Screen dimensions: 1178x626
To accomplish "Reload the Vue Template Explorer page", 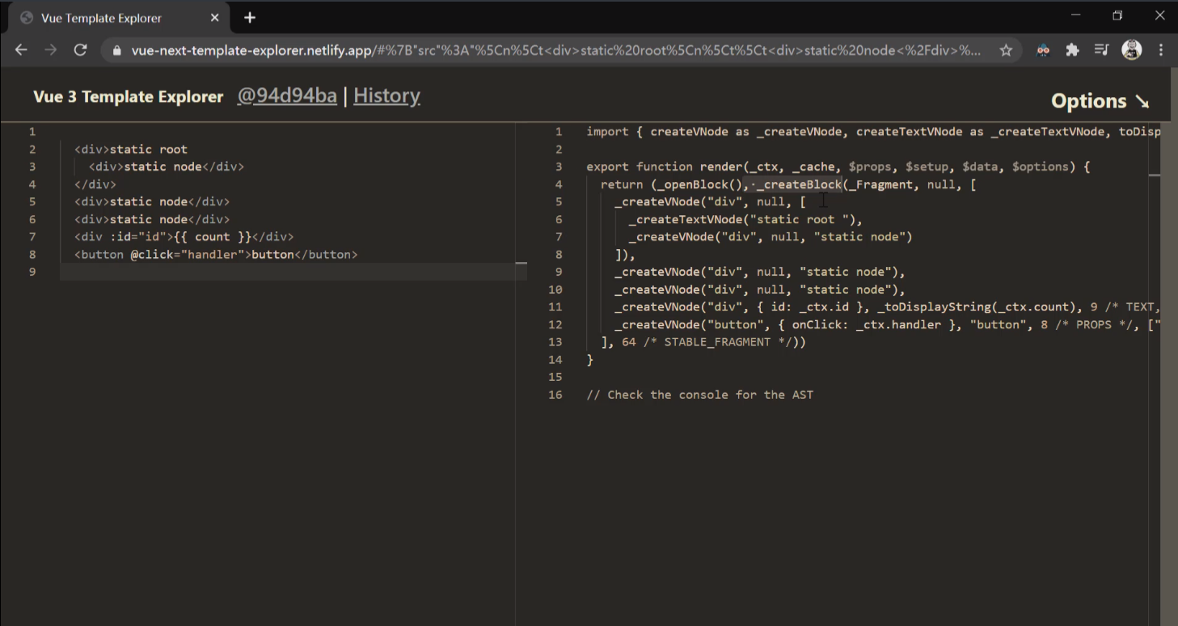I will coord(80,50).
